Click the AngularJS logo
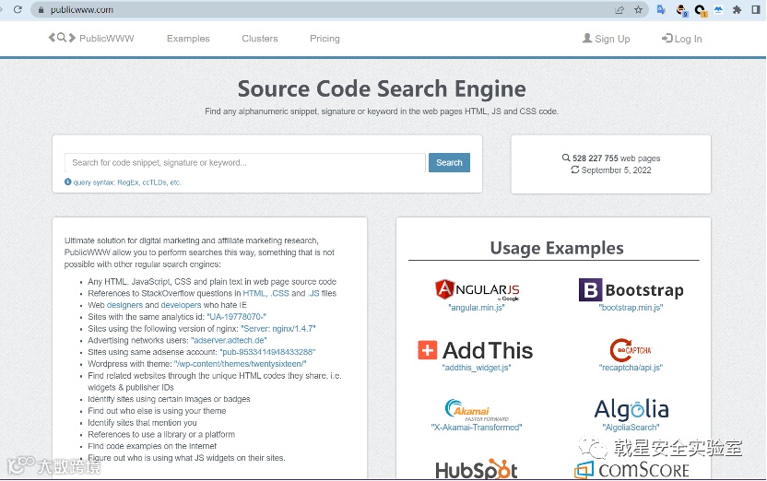 pos(477,290)
